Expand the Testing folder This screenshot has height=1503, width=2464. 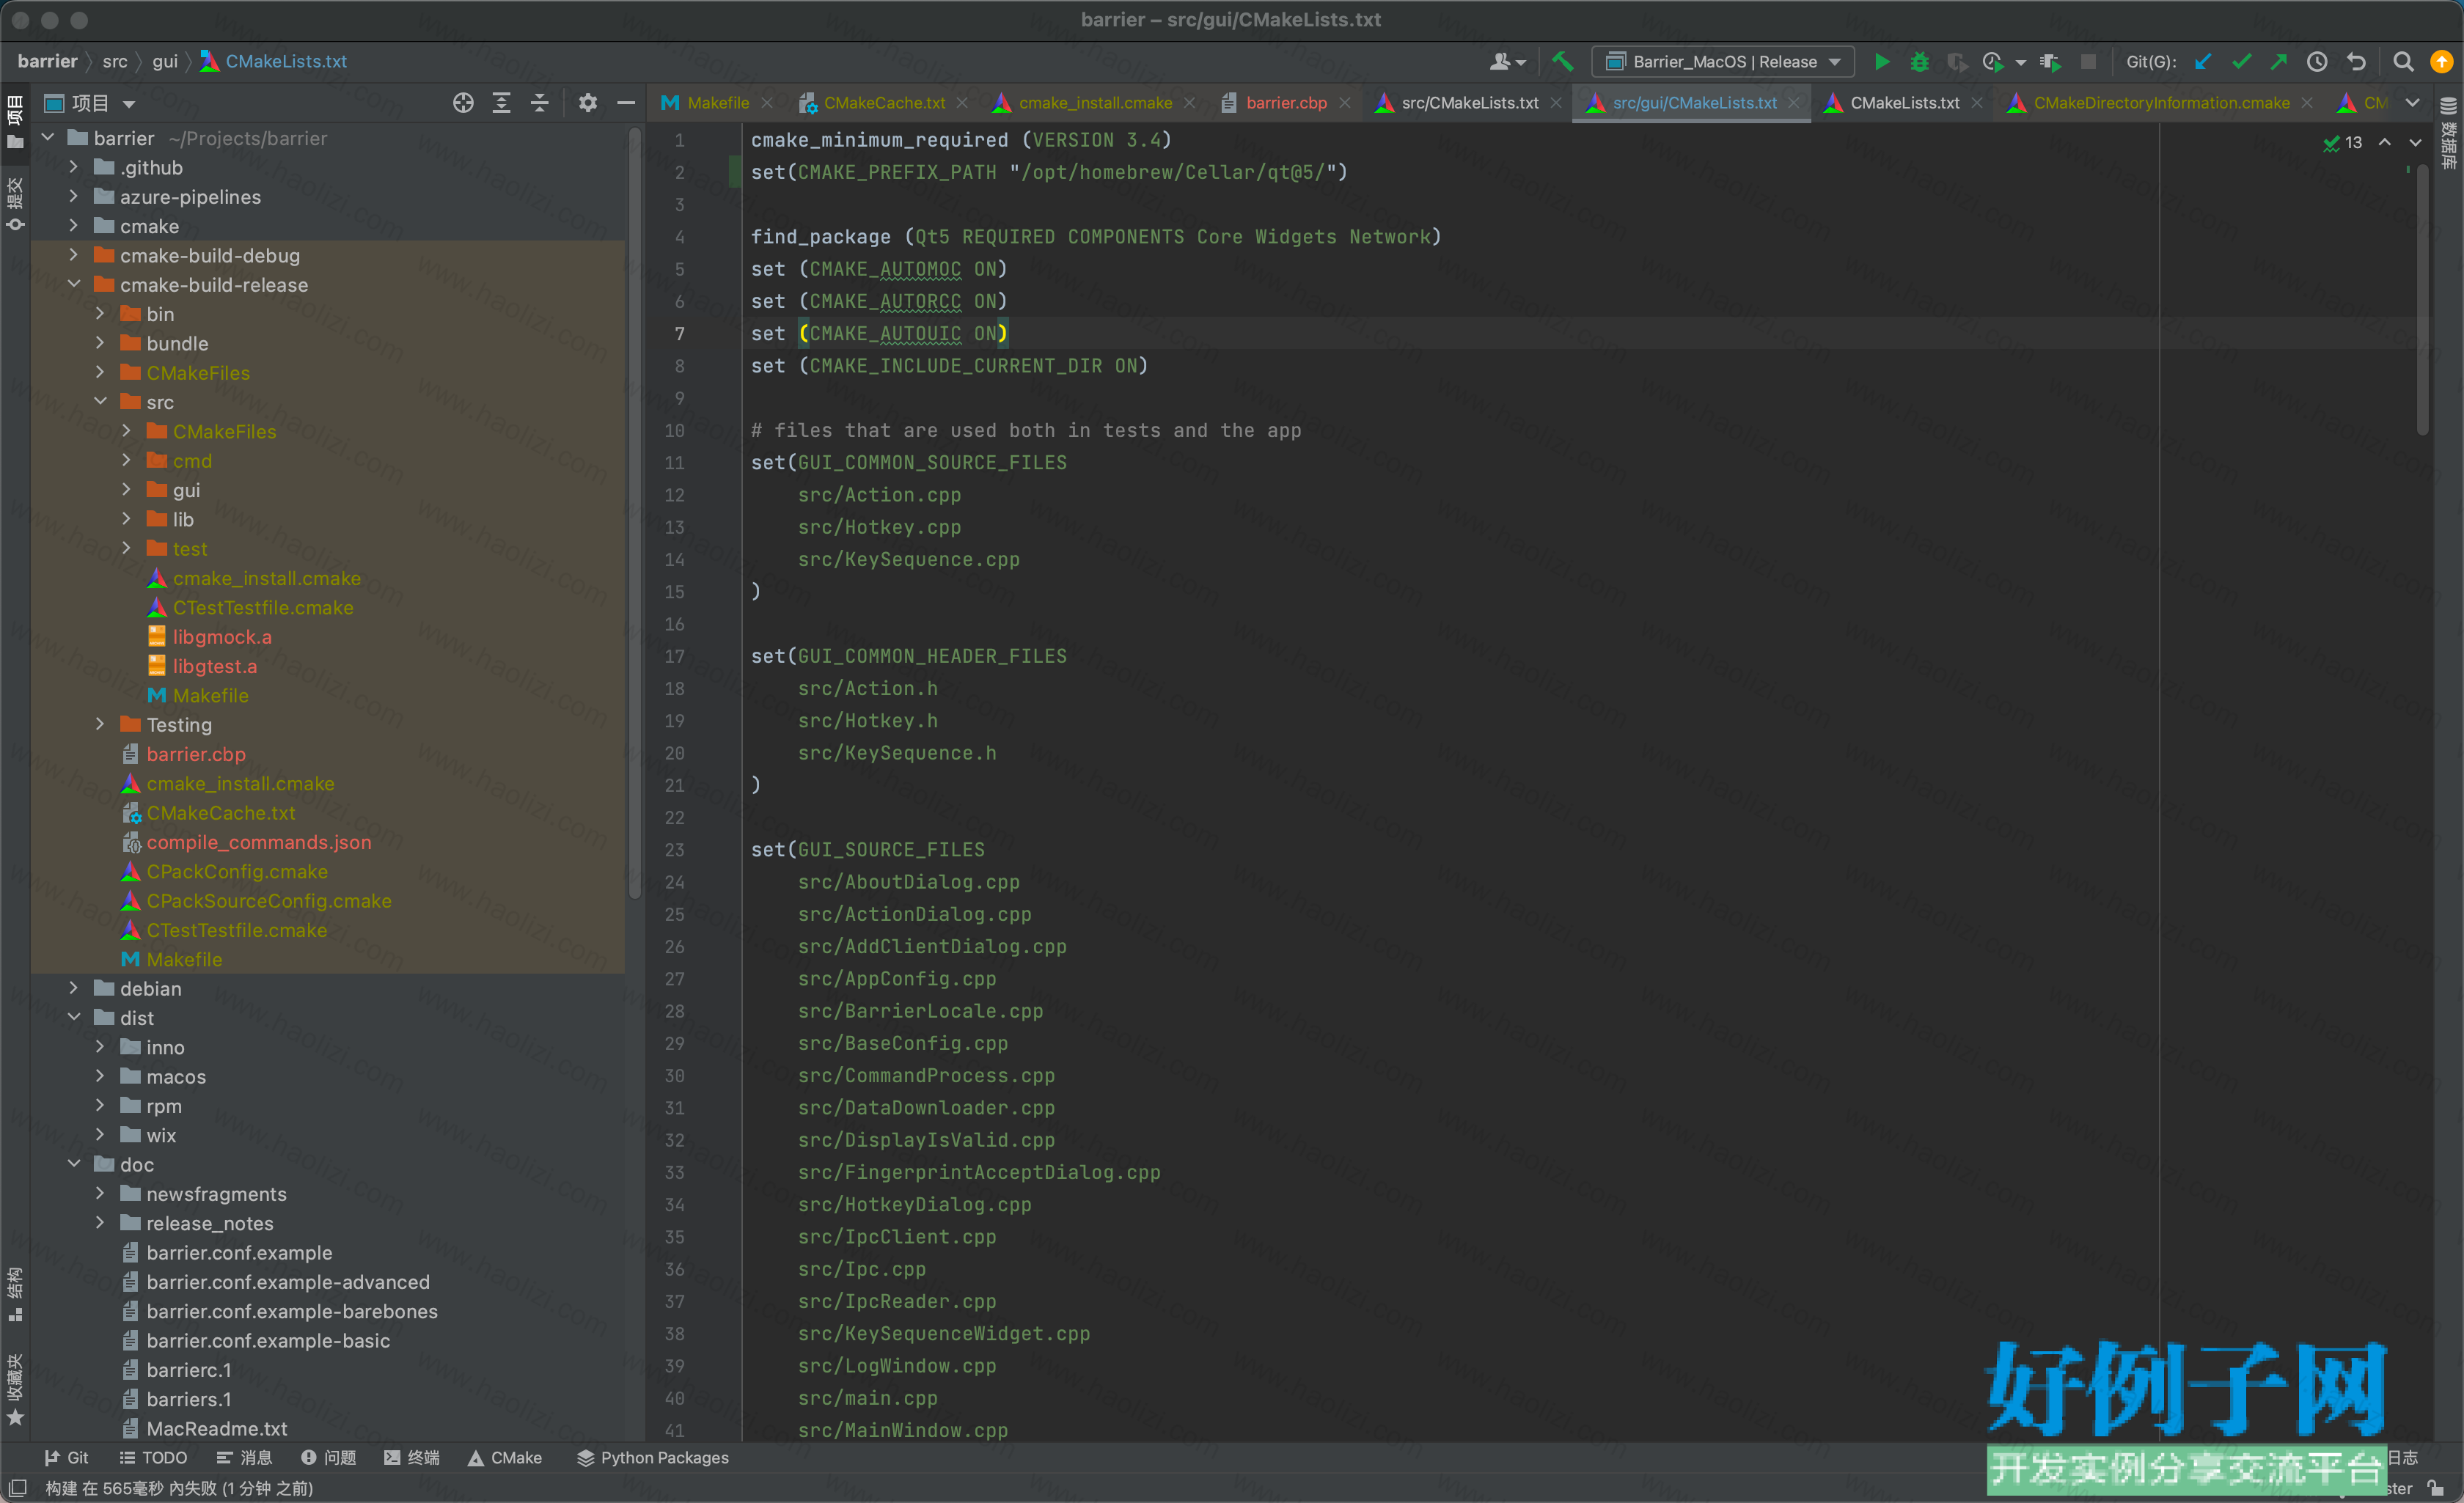point(100,724)
